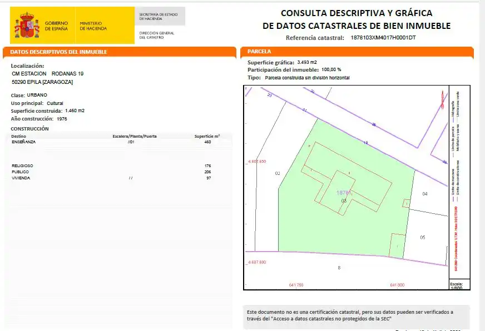The width and height of the screenshot is (485, 331).
Task: Click street number 19 on the map
Action: (x=365, y=143)
